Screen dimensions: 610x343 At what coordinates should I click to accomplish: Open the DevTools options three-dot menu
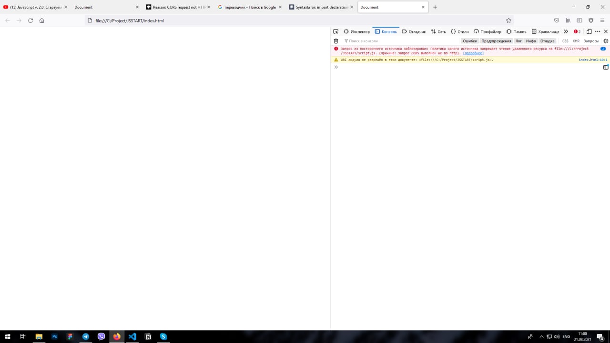click(x=598, y=31)
